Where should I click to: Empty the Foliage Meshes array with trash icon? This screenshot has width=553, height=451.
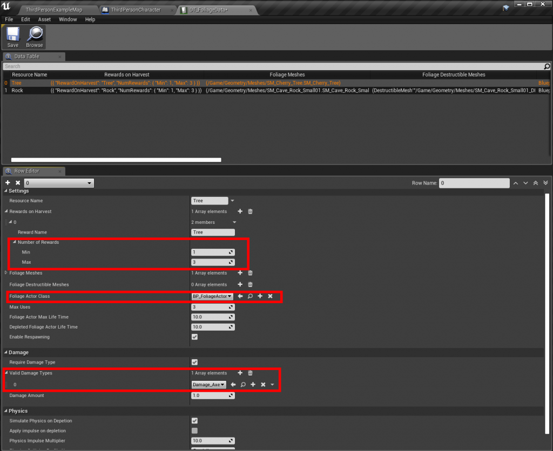point(250,273)
